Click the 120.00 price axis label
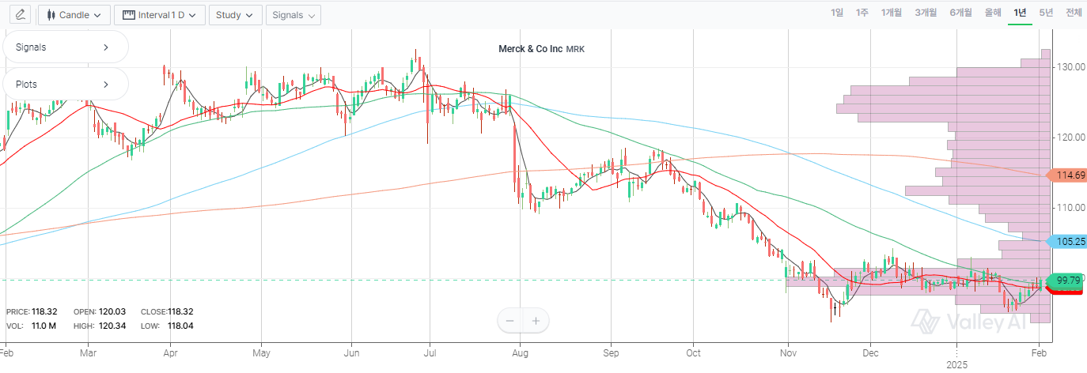This screenshot has height=373, width=1087. (1070, 138)
